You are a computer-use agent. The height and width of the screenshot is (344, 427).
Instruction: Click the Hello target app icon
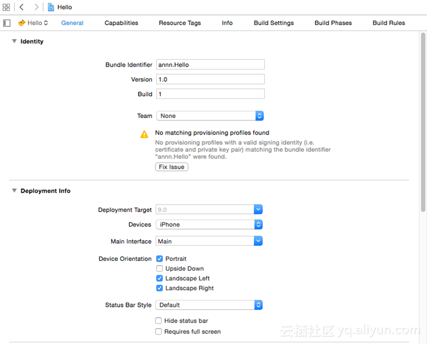click(x=22, y=23)
